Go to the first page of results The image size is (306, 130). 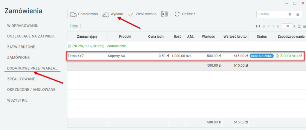click(x=264, y=26)
